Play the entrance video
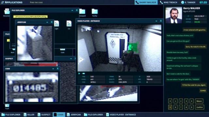The height and width of the screenshot is (117, 209). [x=79, y=73]
